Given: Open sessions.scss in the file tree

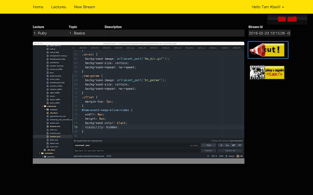Looking at the screenshot, I should [55, 133].
